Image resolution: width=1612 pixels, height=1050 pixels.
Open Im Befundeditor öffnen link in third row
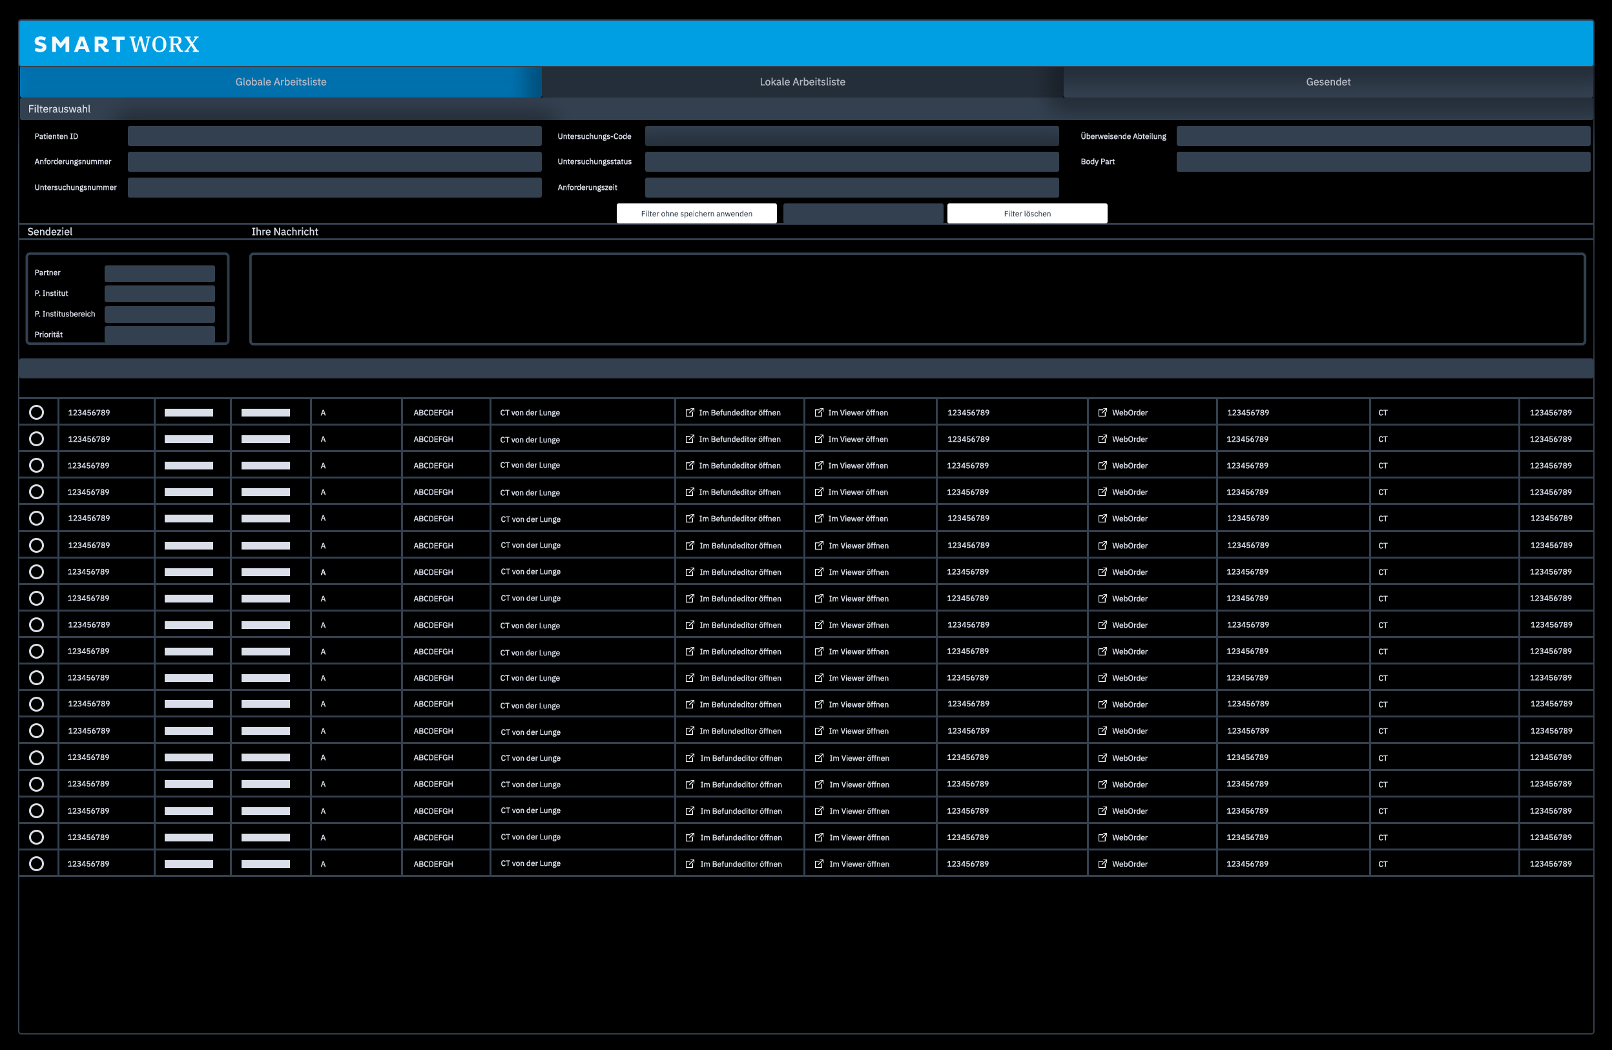pos(733,466)
